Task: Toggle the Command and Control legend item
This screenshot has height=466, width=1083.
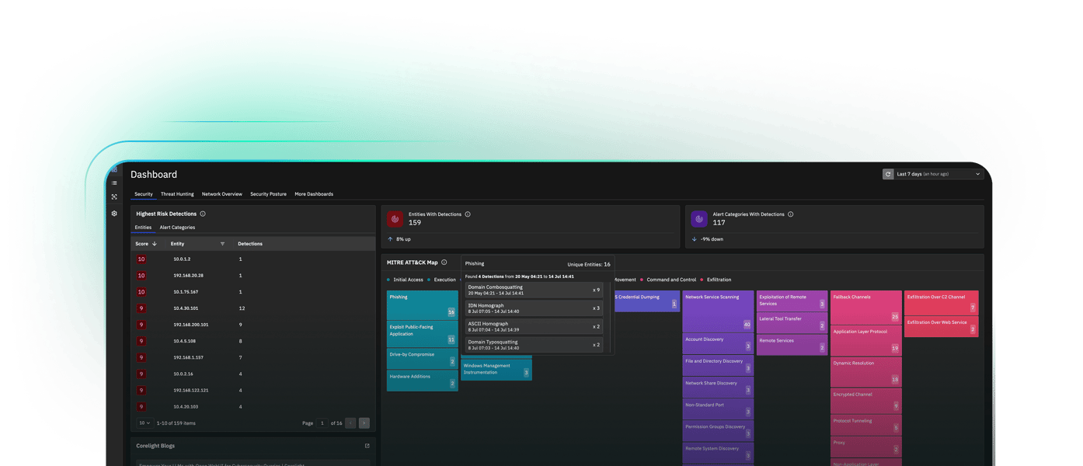Action: (x=670, y=280)
